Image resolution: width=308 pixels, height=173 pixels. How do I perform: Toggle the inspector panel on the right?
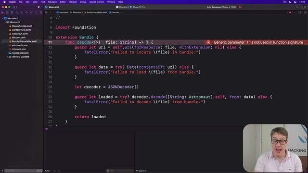pyautogui.click(x=304, y=7)
